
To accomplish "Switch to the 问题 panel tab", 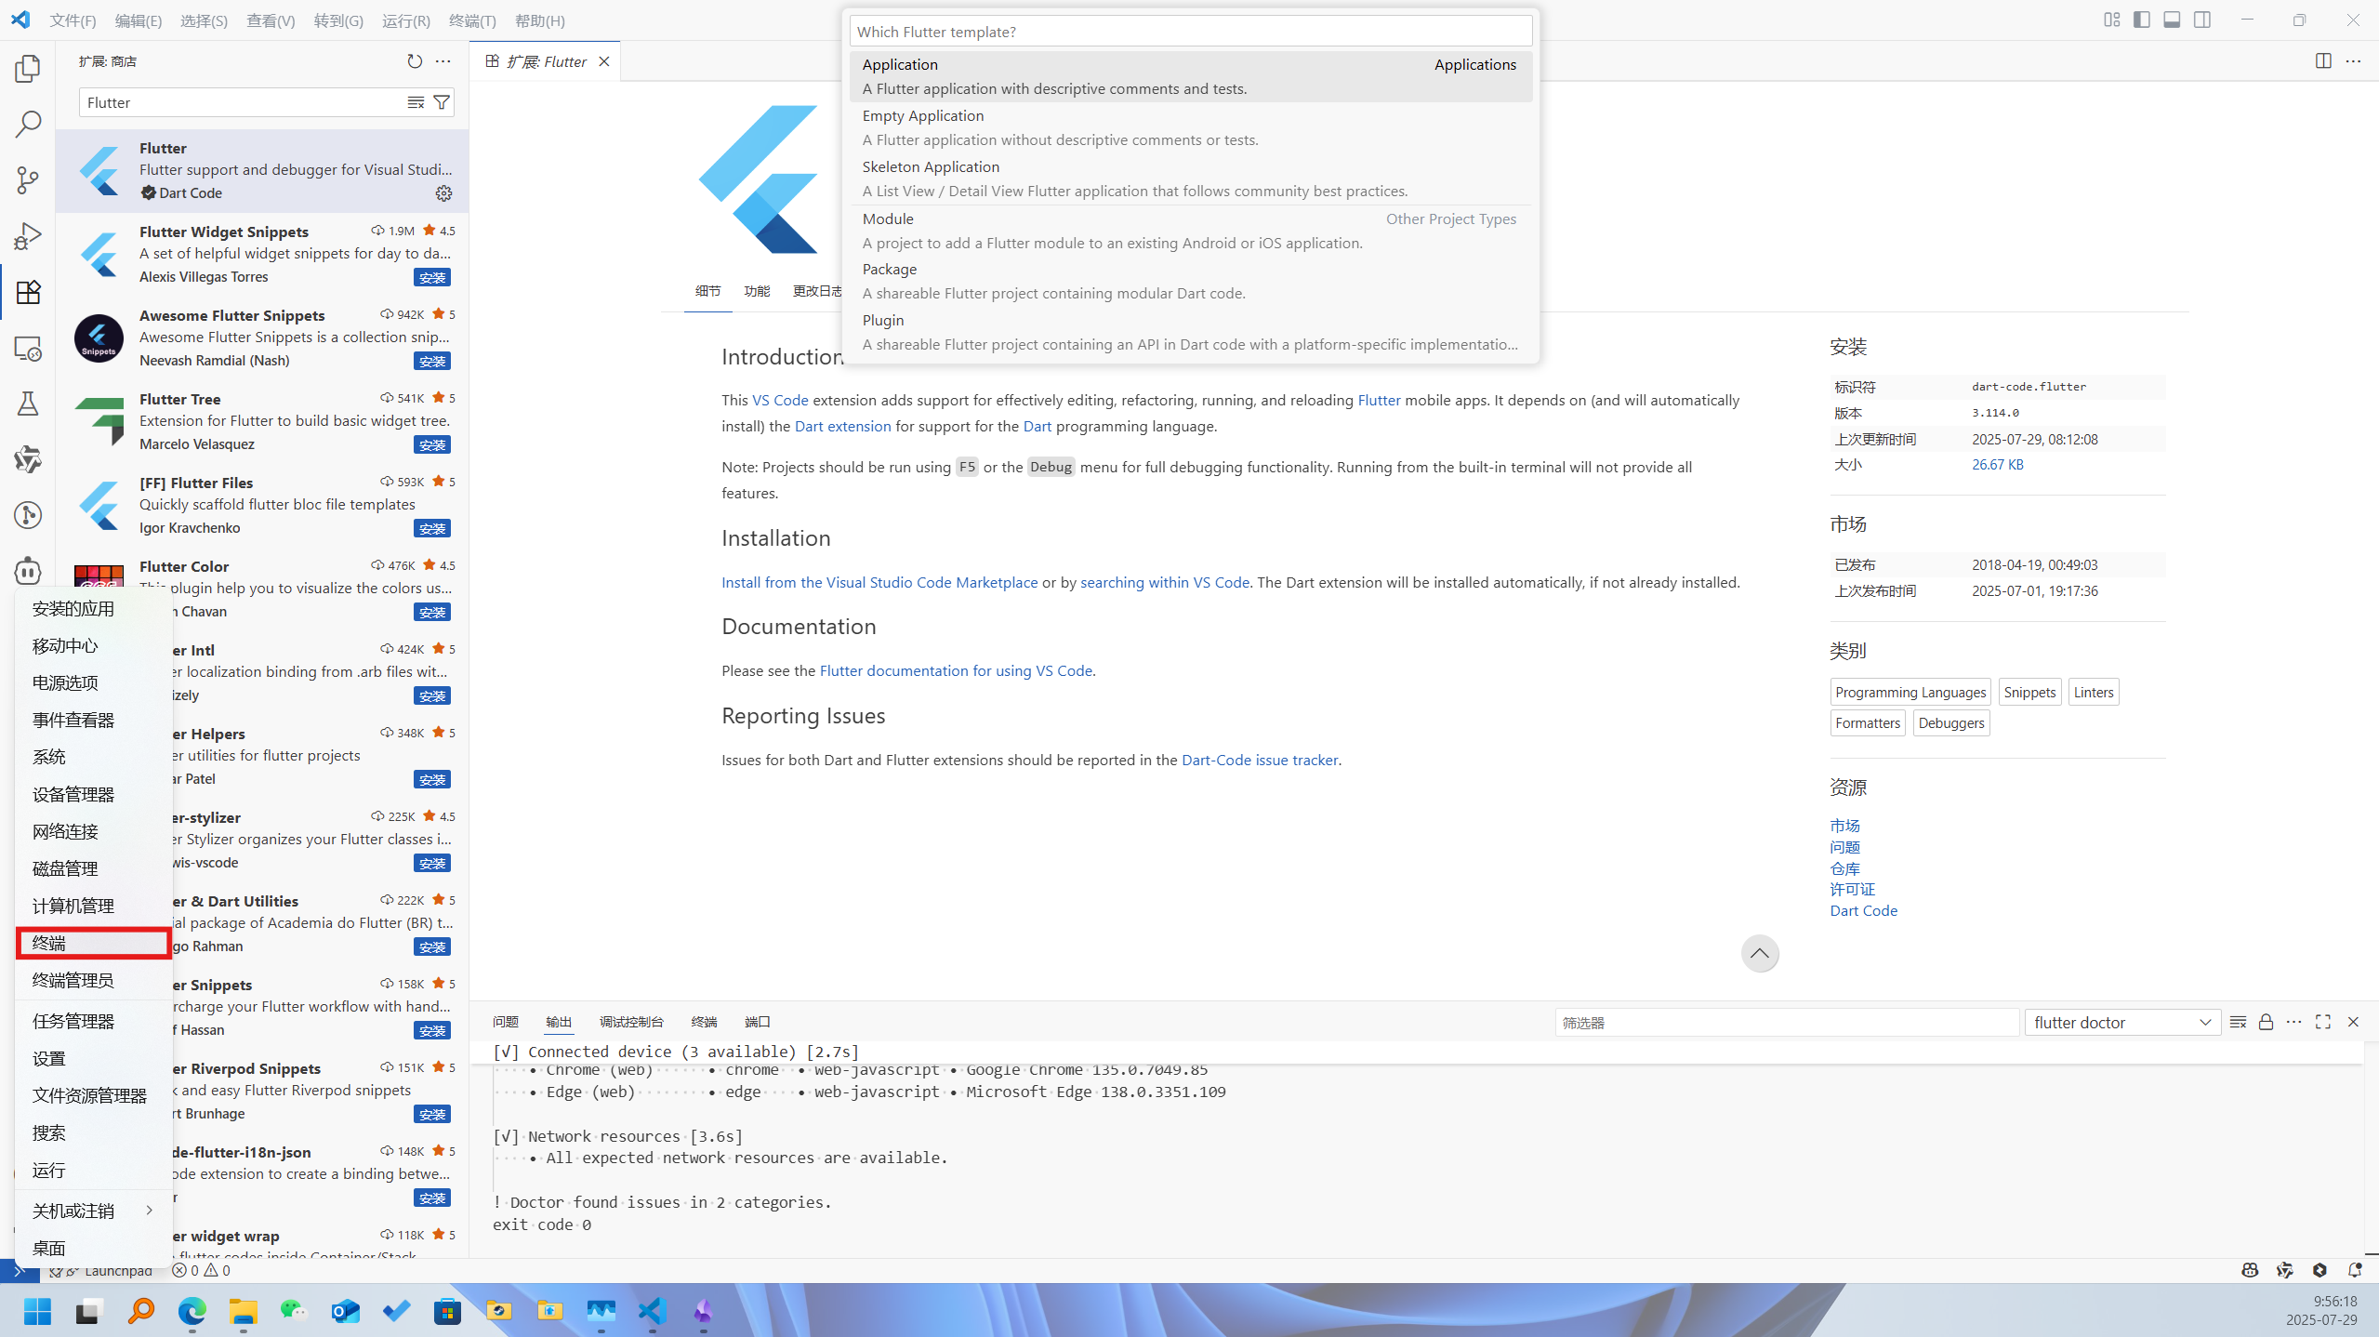I will point(506,1022).
